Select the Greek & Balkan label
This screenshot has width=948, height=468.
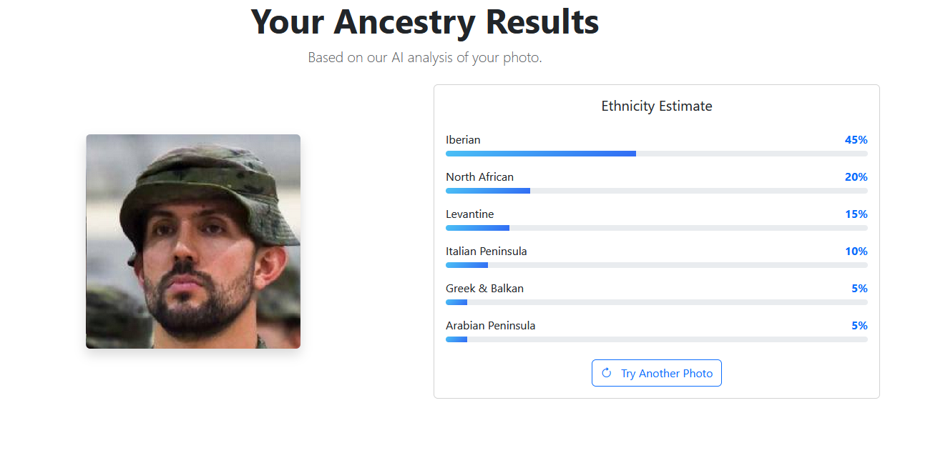pos(484,289)
